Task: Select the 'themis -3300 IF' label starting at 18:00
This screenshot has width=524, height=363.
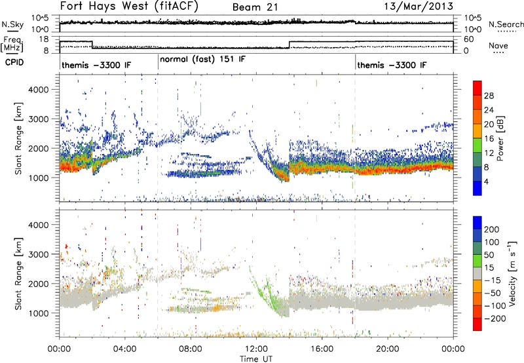Action: point(392,65)
